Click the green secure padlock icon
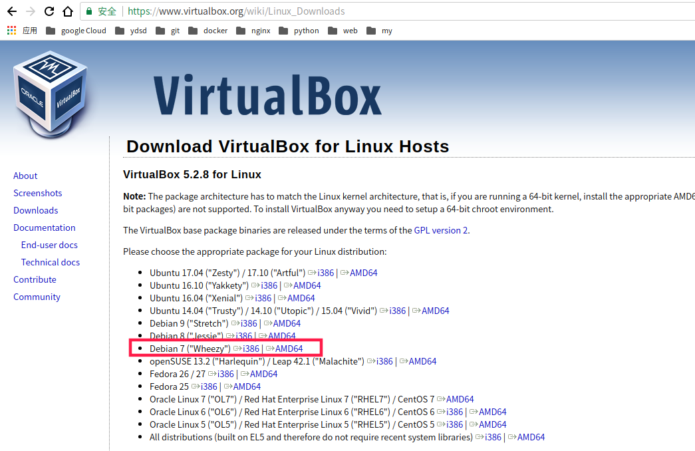 click(x=89, y=11)
